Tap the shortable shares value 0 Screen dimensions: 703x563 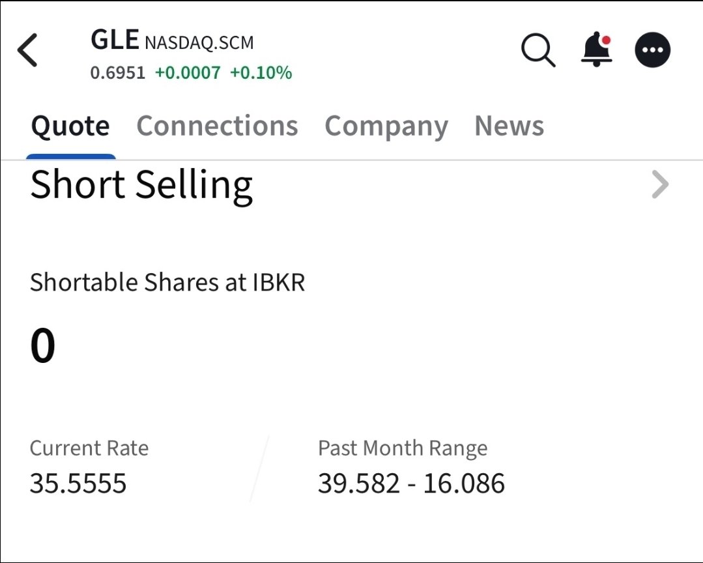pos(43,346)
